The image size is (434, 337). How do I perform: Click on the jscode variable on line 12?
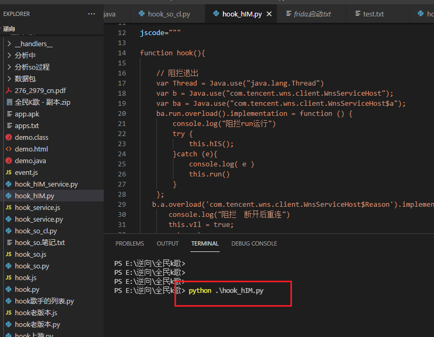152,32
